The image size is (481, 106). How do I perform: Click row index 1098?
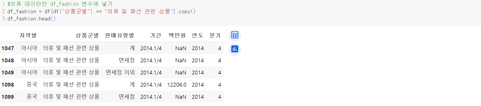coord(8,85)
